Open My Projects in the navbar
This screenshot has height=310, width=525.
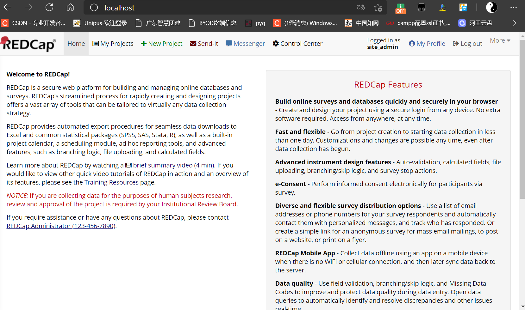[x=113, y=44]
